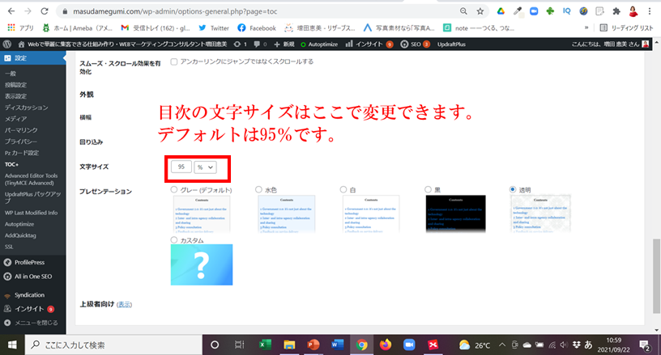Click the custom question mark thumbnail
The height and width of the screenshot is (355, 661).
pos(202,264)
